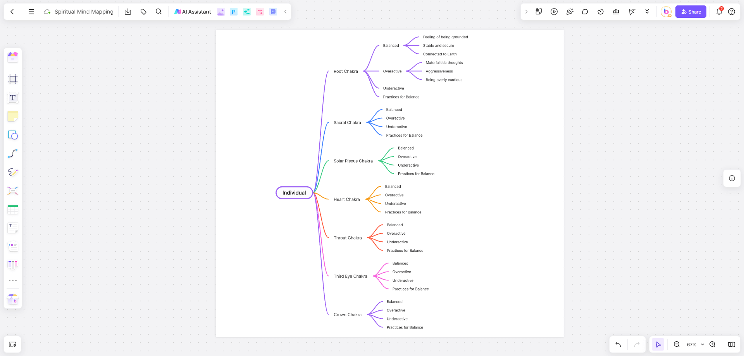The image size is (744, 356).
Task: Click the AI image generation icon
Action: tap(221, 12)
